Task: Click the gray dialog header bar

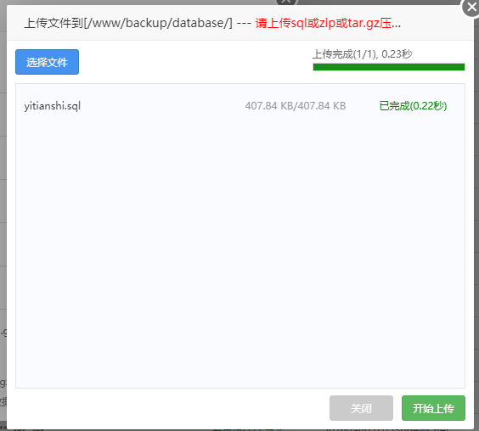Action: 240,23
